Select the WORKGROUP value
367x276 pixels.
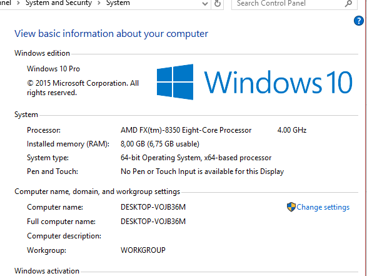coord(143,250)
